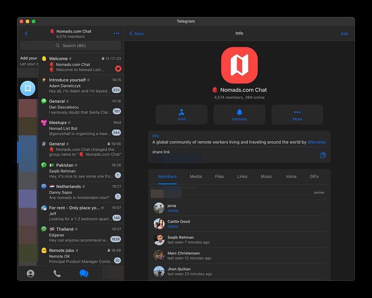372x298 pixels.
Task: Open member jenia's profile
Action: [239, 208]
